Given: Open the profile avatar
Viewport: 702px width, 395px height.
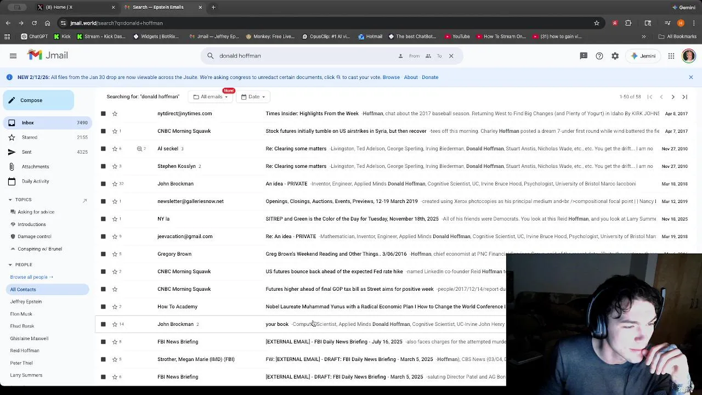Looking at the screenshot, I should click(689, 56).
